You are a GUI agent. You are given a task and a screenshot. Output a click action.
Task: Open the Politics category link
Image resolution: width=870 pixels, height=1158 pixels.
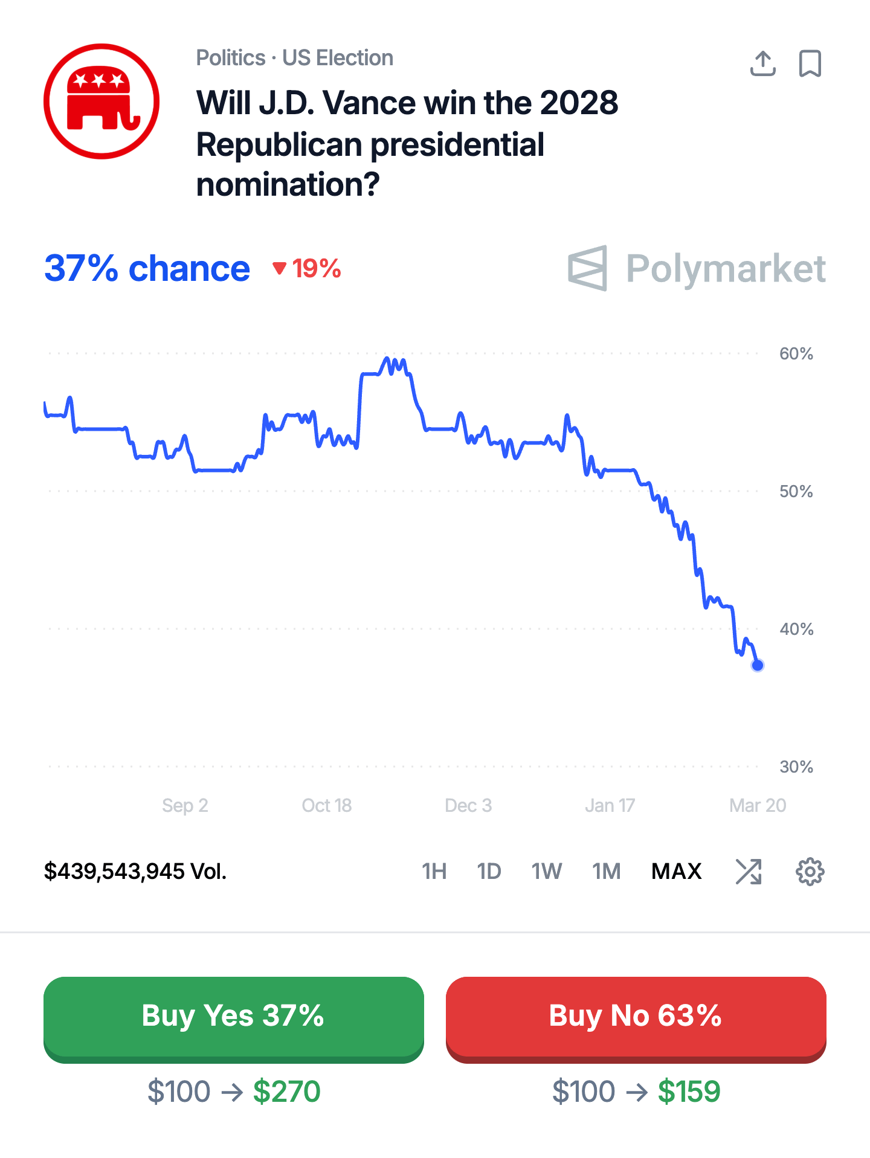(231, 58)
